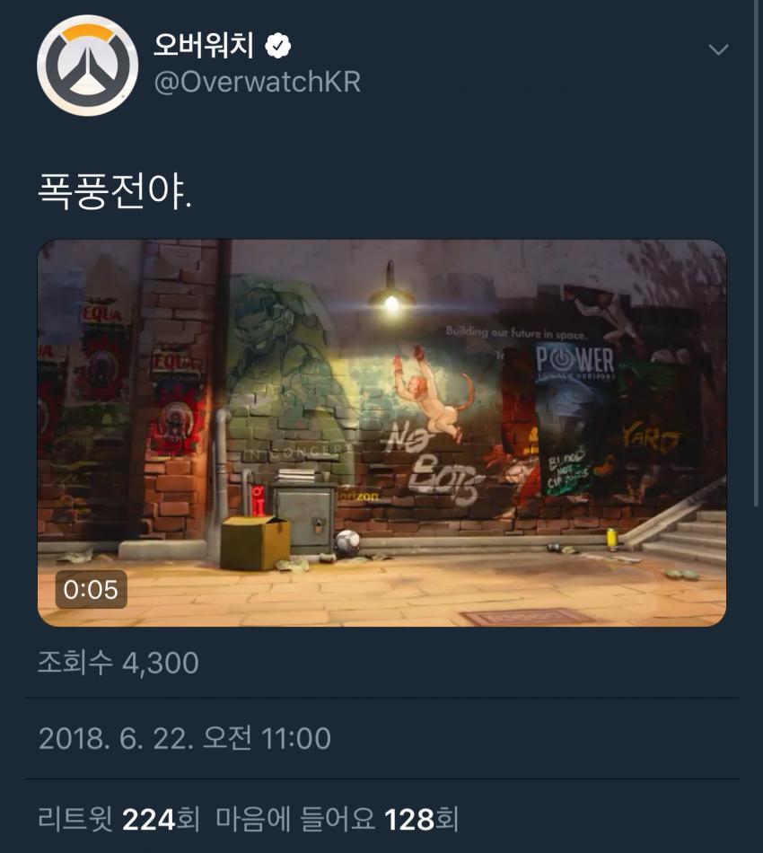
Task: Select the 오버워치 display name
Action: tap(204, 45)
